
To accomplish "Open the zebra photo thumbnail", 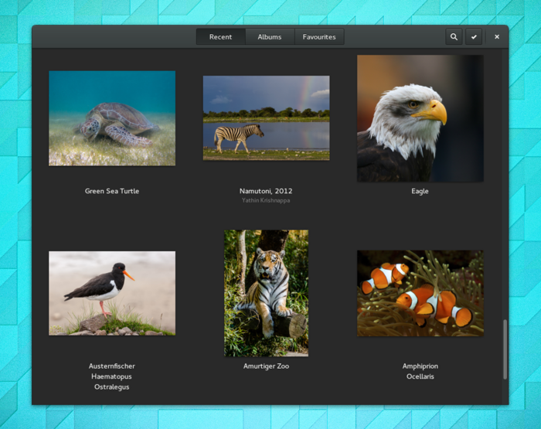I will click(x=266, y=117).
